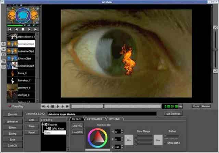Open the OPTIONS tab
The height and width of the screenshot is (153, 219).
coord(115,119)
